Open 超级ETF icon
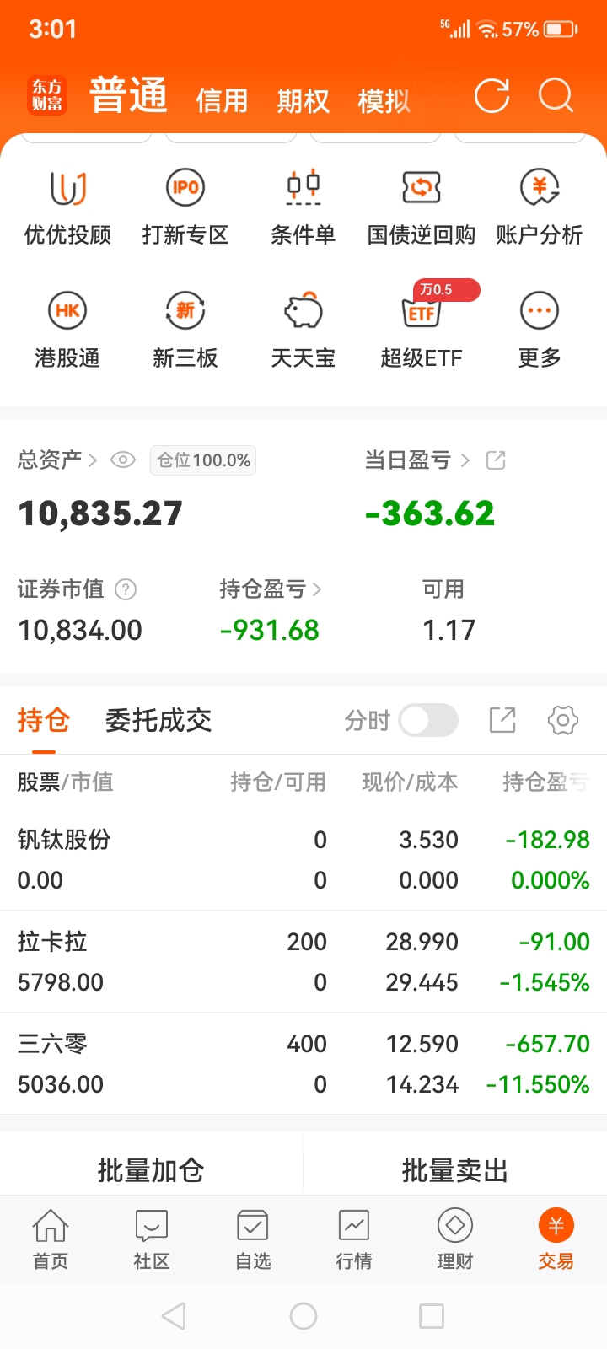 422,312
